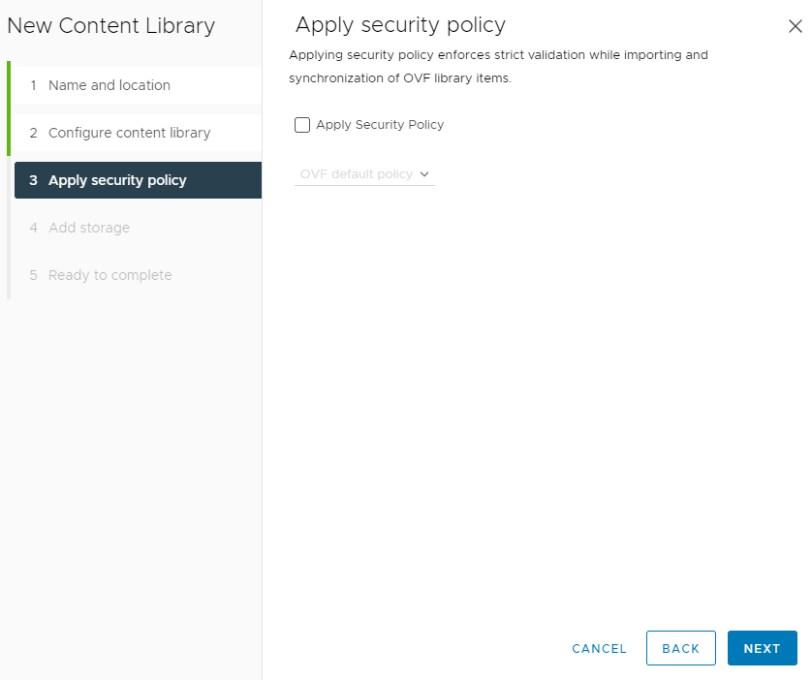Click the number 1 beside Name and location
Screen dimensions: 812x680
click(x=33, y=85)
